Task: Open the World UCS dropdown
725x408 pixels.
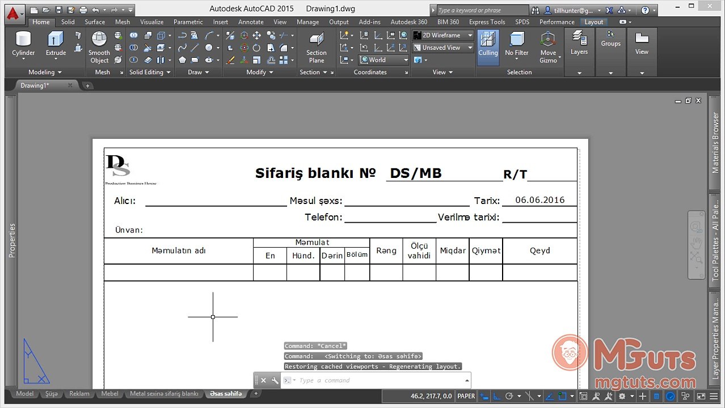Action: 384,59
